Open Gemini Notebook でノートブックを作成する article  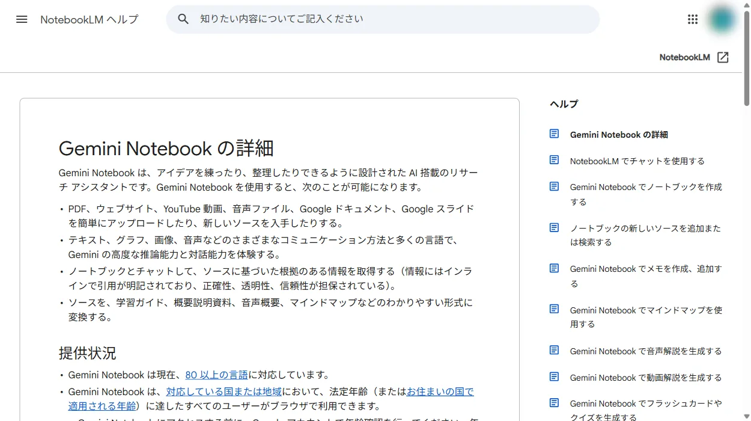coord(646,194)
